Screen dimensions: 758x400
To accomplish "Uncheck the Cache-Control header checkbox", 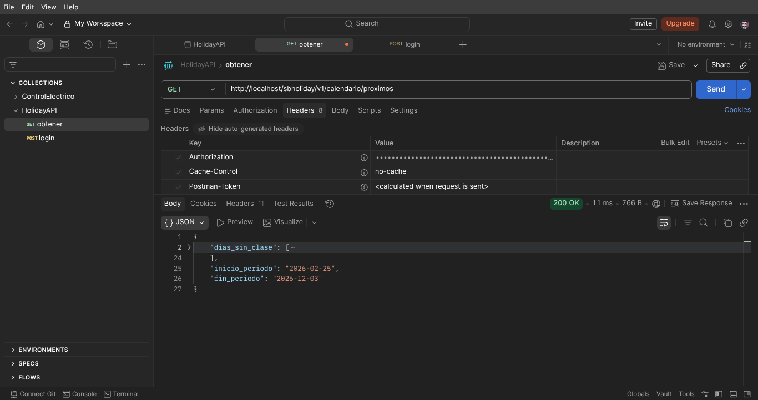I will click(x=179, y=172).
